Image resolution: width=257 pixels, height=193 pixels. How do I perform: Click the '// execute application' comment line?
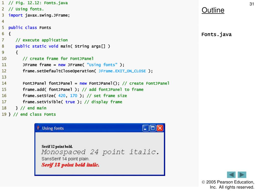(42, 40)
